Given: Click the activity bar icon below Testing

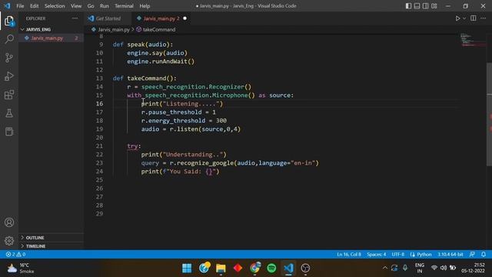Looking at the screenshot, I should (x=9, y=132).
